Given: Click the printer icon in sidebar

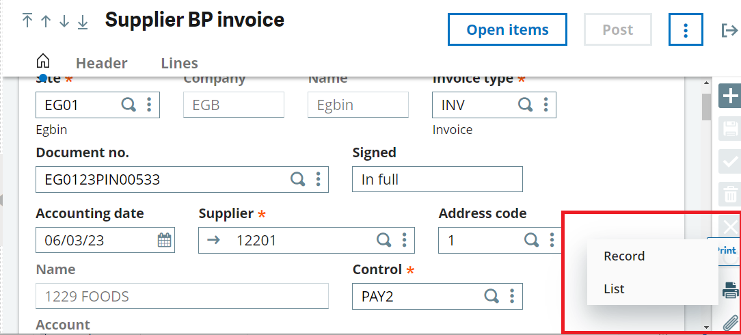Looking at the screenshot, I should pyautogui.click(x=731, y=290).
